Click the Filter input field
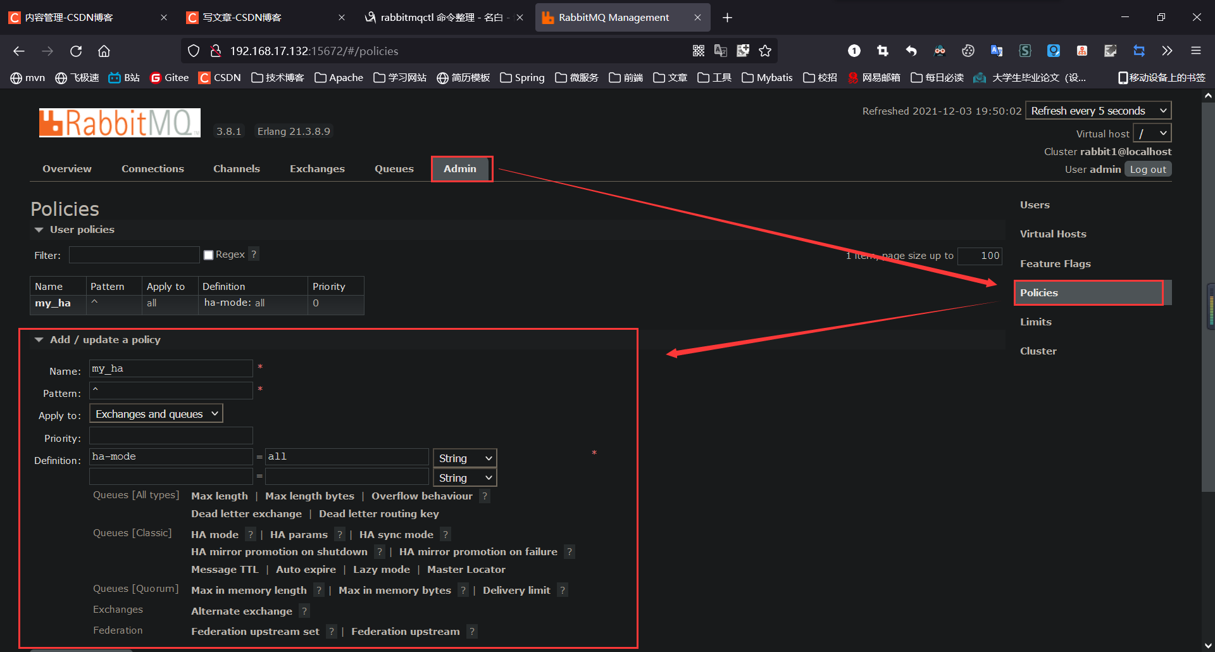The width and height of the screenshot is (1215, 652). click(134, 255)
